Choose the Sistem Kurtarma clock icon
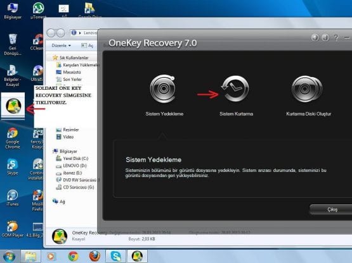Image resolution: width=352 pixels, height=263 pixels. click(235, 89)
